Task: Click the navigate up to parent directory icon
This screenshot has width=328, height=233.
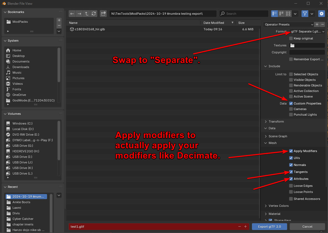Action: pyautogui.click(x=86, y=13)
